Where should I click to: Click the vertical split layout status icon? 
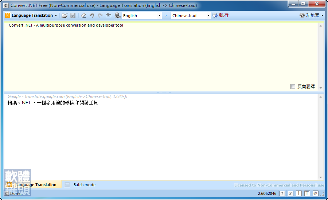coord(299,193)
